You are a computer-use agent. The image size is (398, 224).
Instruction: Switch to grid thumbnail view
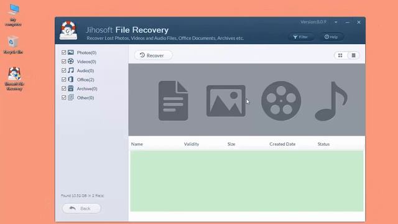(340, 55)
